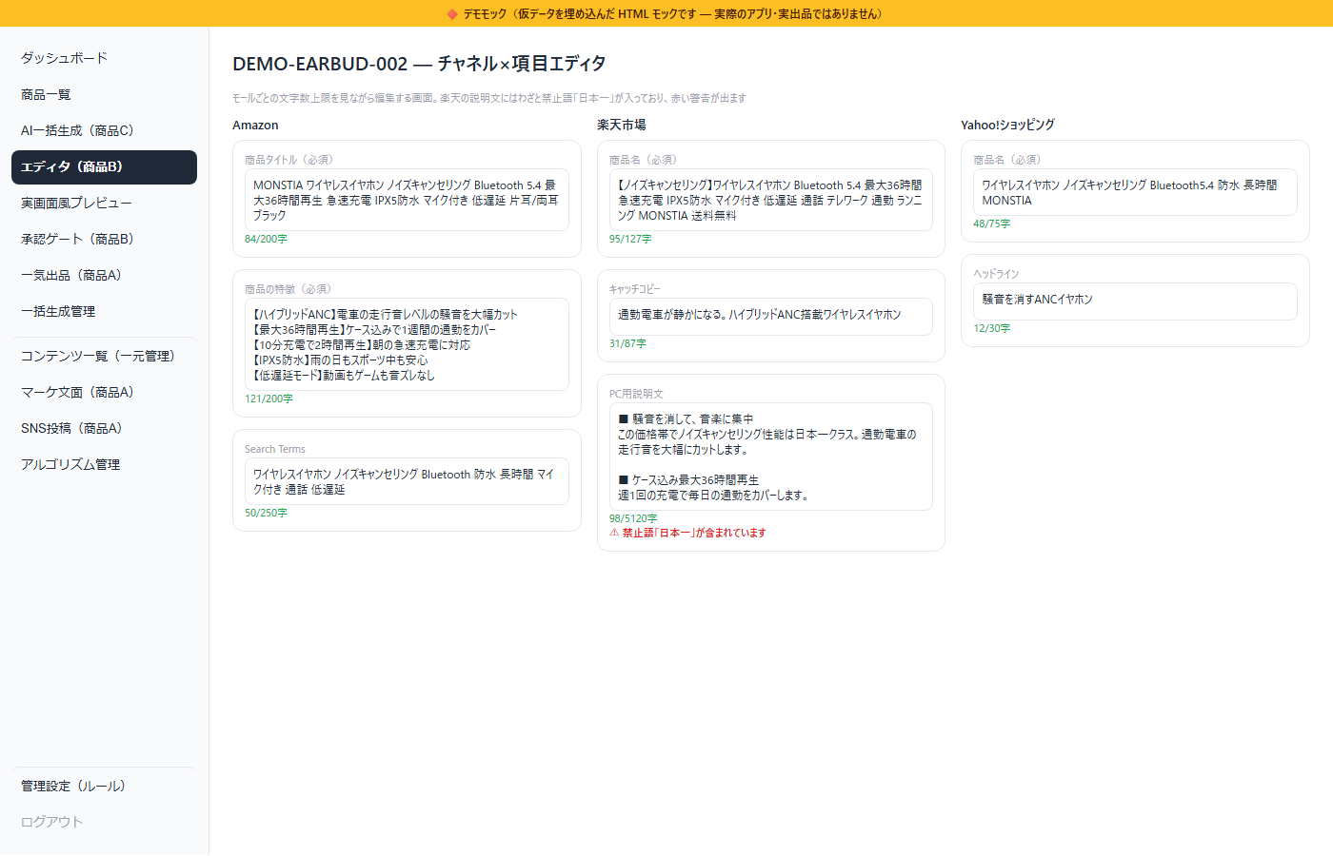Edit the Yahoo!ショッピング ヘッドライン field
1333x856 pixels.
coord(1135,302)
